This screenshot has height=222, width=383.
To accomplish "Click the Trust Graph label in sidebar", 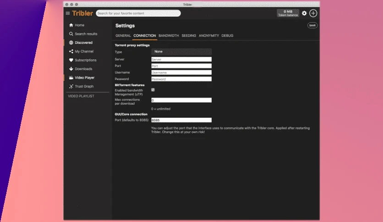I will pos(84,86).
